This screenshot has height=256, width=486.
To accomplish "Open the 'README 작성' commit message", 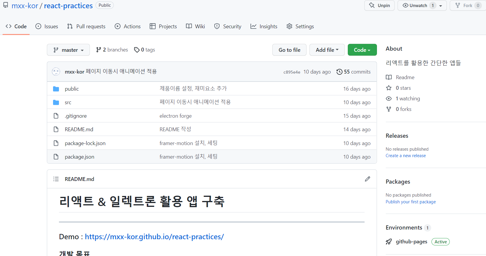I will [x=175, y=129].
